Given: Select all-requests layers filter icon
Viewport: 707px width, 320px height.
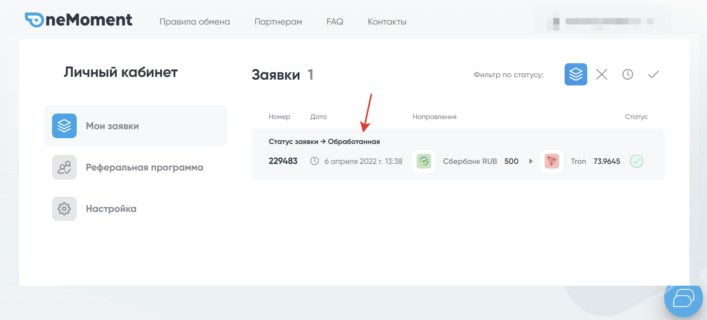Looking at the screenshot, I should coord(576,74).
